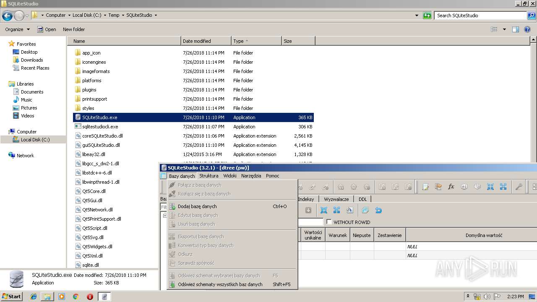Go back using Explorer back arrow
Viewport: 537px width, 302px height.
point(7,16)
